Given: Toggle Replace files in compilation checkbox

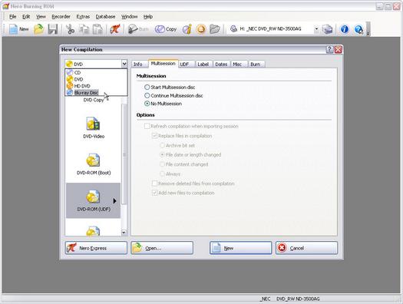Looking at the screenshot, I should [x=154, y=136].
